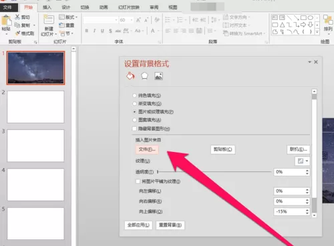Click the Paste clipboard icon
This screenshot has height=246, width=334.
(6, 21)
